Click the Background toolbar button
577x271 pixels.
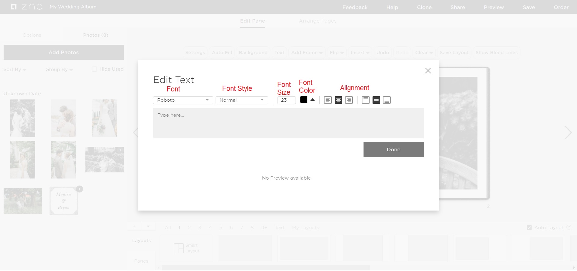[253, 53]
